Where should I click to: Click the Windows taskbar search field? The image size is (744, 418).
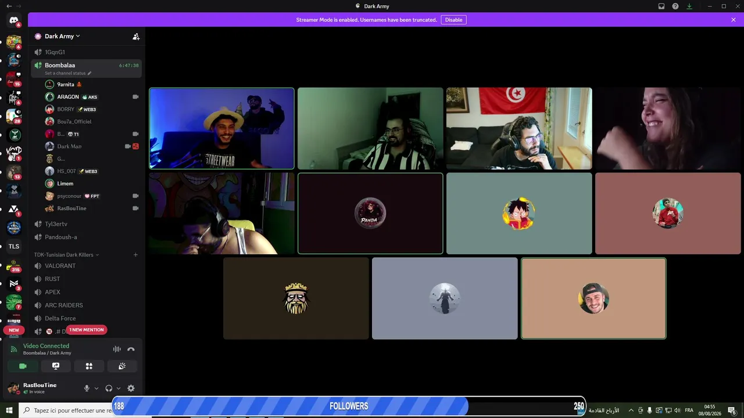point(66,410)
